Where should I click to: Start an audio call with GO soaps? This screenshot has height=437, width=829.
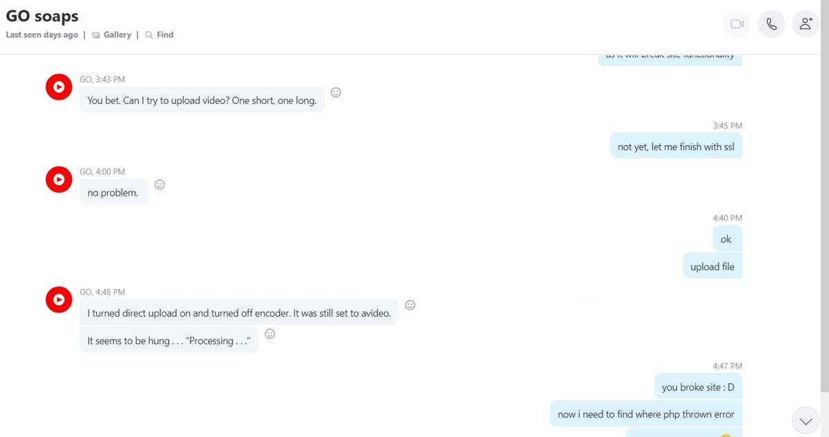pos(771,24)
